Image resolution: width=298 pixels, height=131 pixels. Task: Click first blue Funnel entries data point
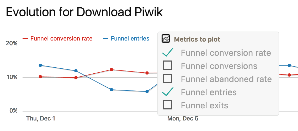click(x=40, y=65)
